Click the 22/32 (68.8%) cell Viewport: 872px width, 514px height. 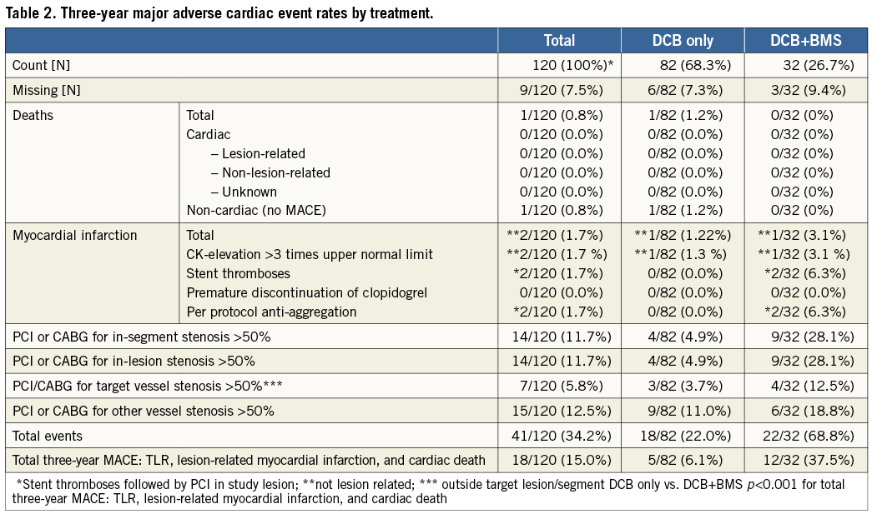point(805,436)
